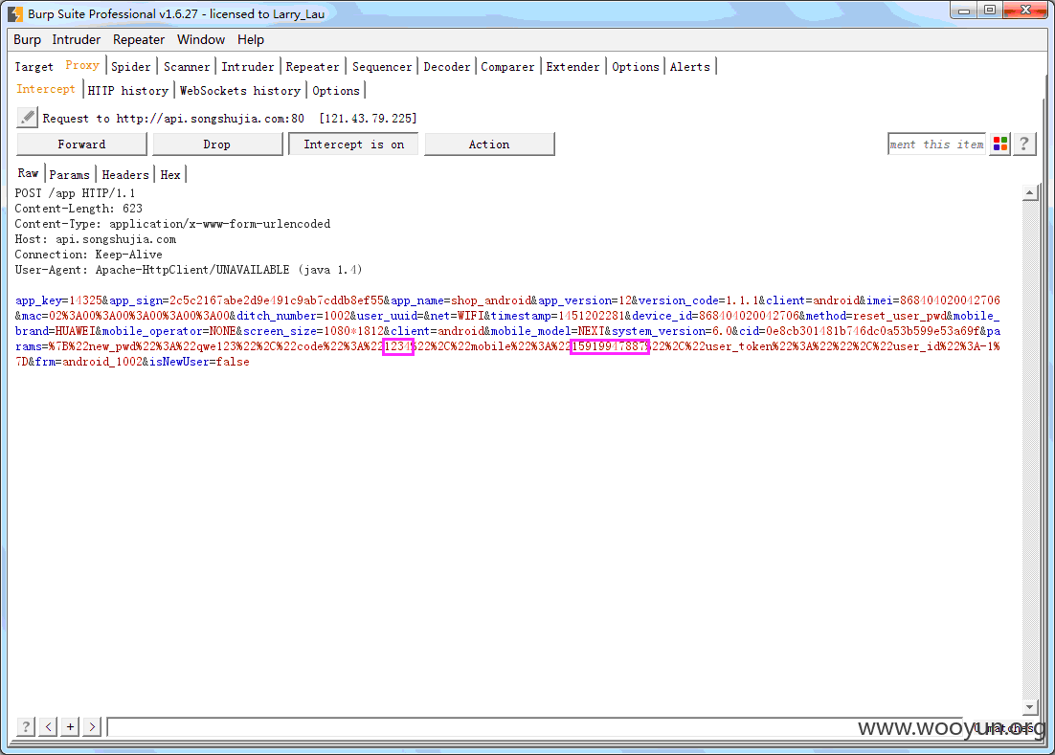
Task: Go to previous search match arrow
Action: [48, 726]
